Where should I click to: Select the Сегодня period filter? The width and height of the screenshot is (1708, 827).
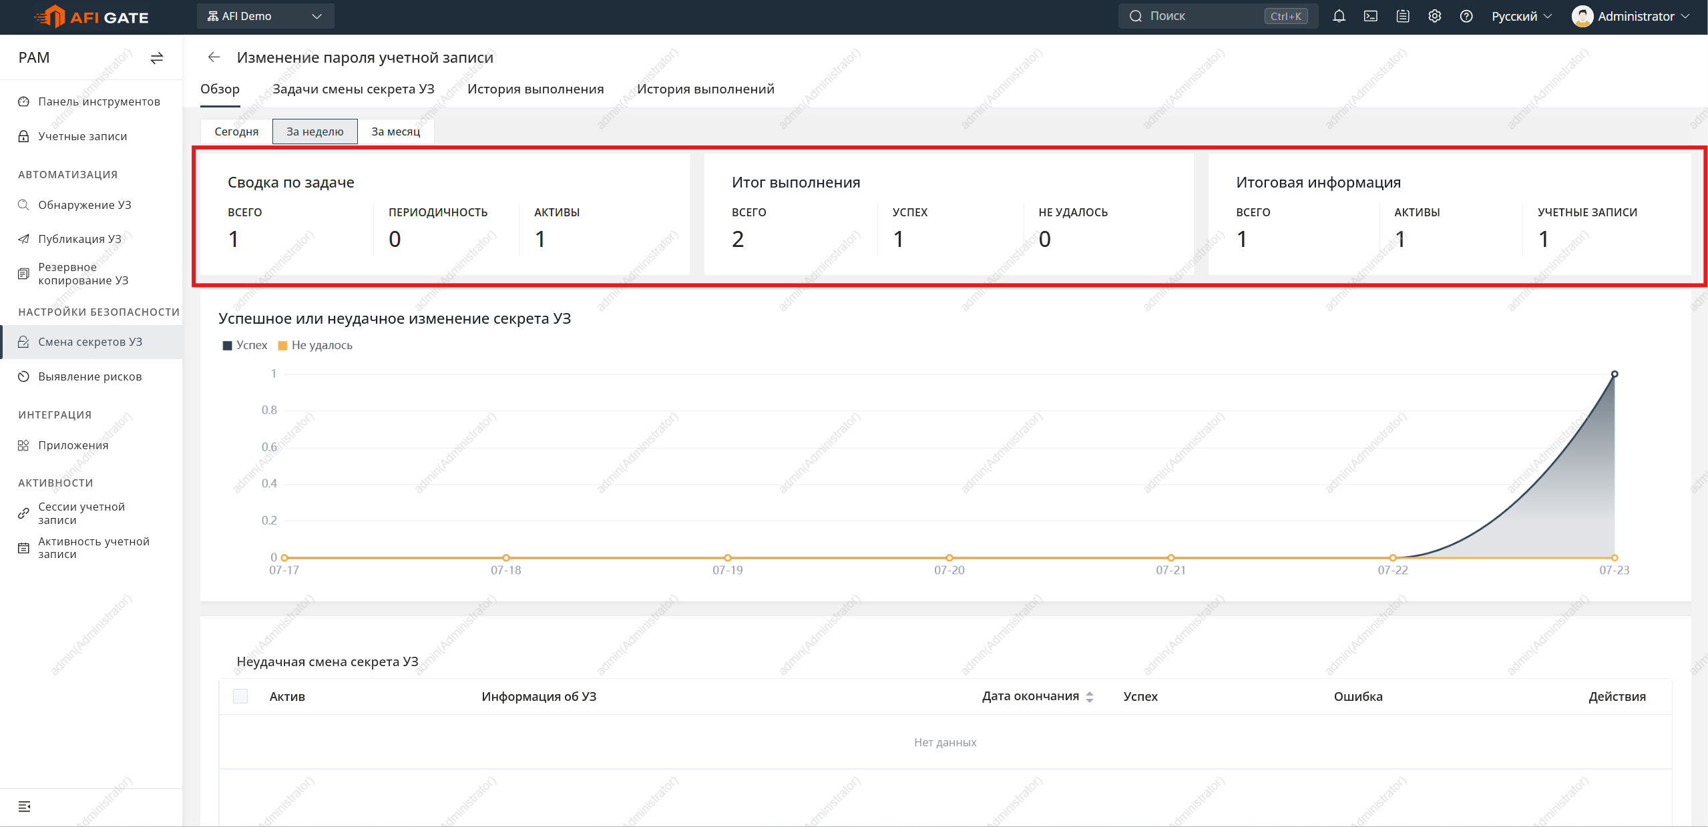pos(236,131)
